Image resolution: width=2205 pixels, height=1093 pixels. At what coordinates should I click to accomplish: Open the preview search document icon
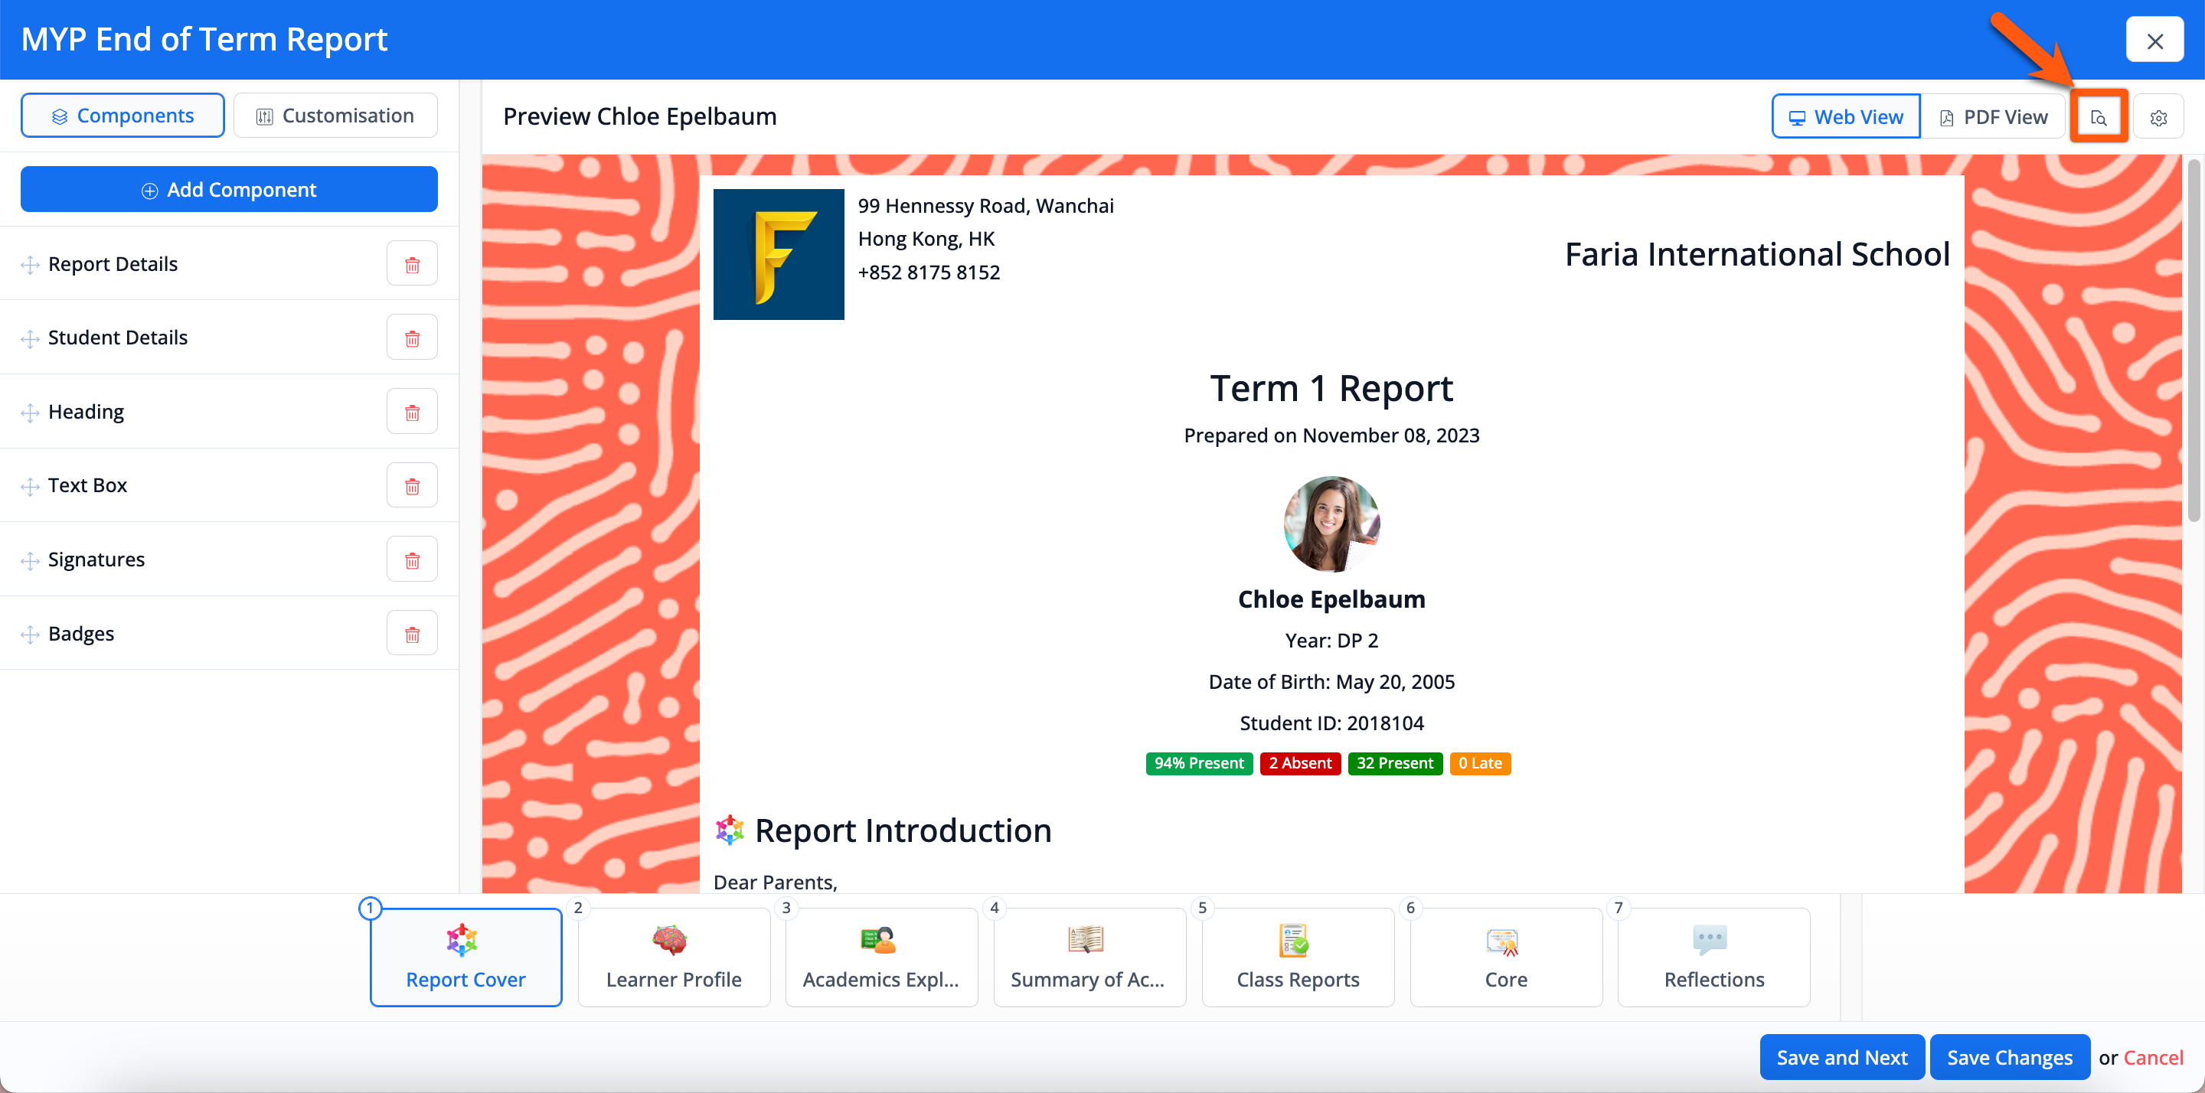coord(2098,116)
